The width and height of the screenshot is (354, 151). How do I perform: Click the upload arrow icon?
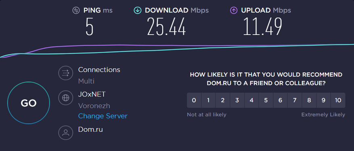pos(234,10)
